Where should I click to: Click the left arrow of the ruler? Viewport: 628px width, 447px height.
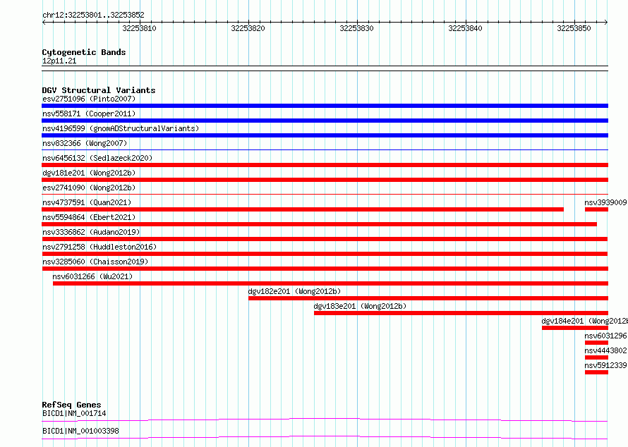point(44,23)
